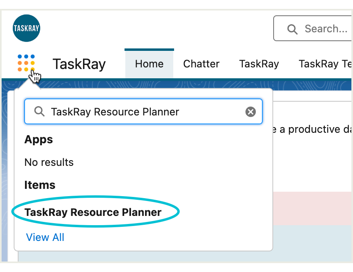Click the TaskRay app name label
Image resolution: width=353 pixels, height=272 pixels.
(79, 64)
